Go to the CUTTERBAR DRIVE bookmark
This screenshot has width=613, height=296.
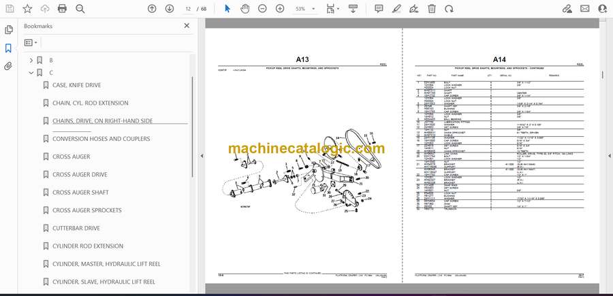(76, 228)
